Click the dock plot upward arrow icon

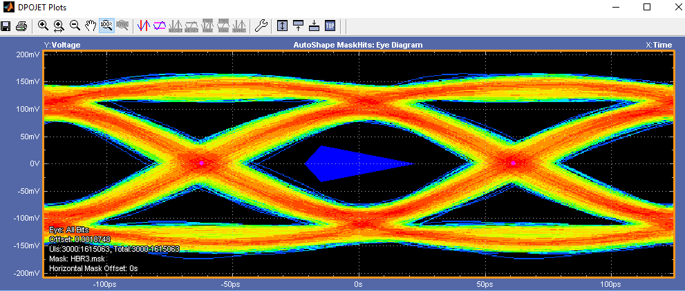(x=298, y=26)
